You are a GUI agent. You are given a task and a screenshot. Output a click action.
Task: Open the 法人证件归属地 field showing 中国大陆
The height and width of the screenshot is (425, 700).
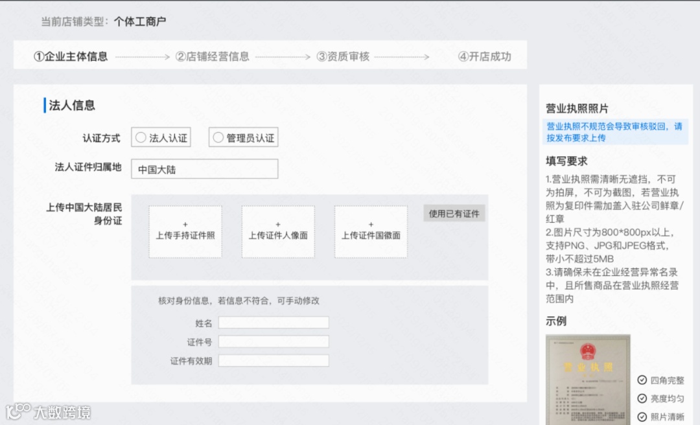pos(204,169)
